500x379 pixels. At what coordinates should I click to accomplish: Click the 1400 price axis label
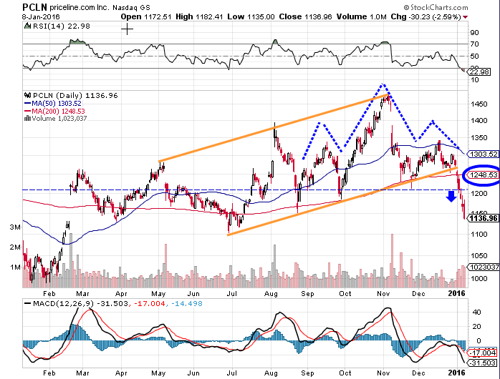479,121
